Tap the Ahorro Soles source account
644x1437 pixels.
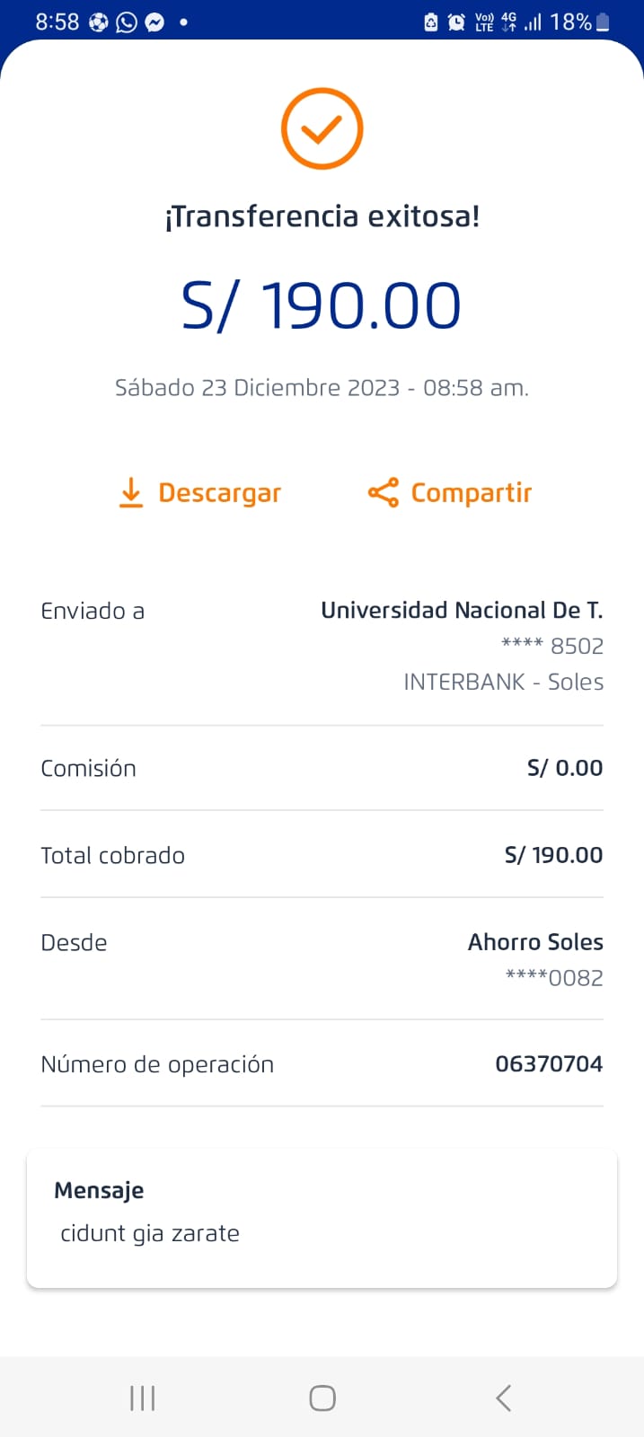(x=535, y=942)
